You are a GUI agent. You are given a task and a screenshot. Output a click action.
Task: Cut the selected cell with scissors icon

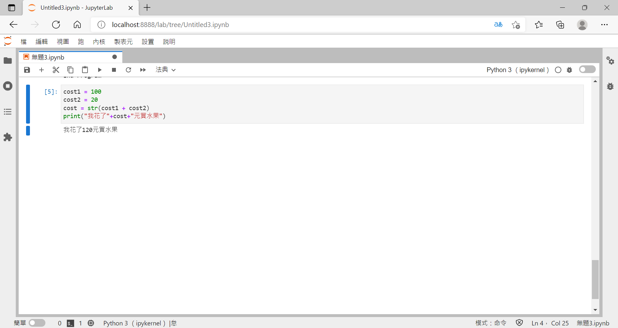point(56,70)
